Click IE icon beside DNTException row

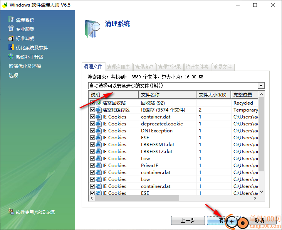coord(98,130)
